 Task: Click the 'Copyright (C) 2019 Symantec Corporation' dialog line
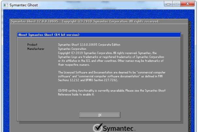tap(107, 53)
